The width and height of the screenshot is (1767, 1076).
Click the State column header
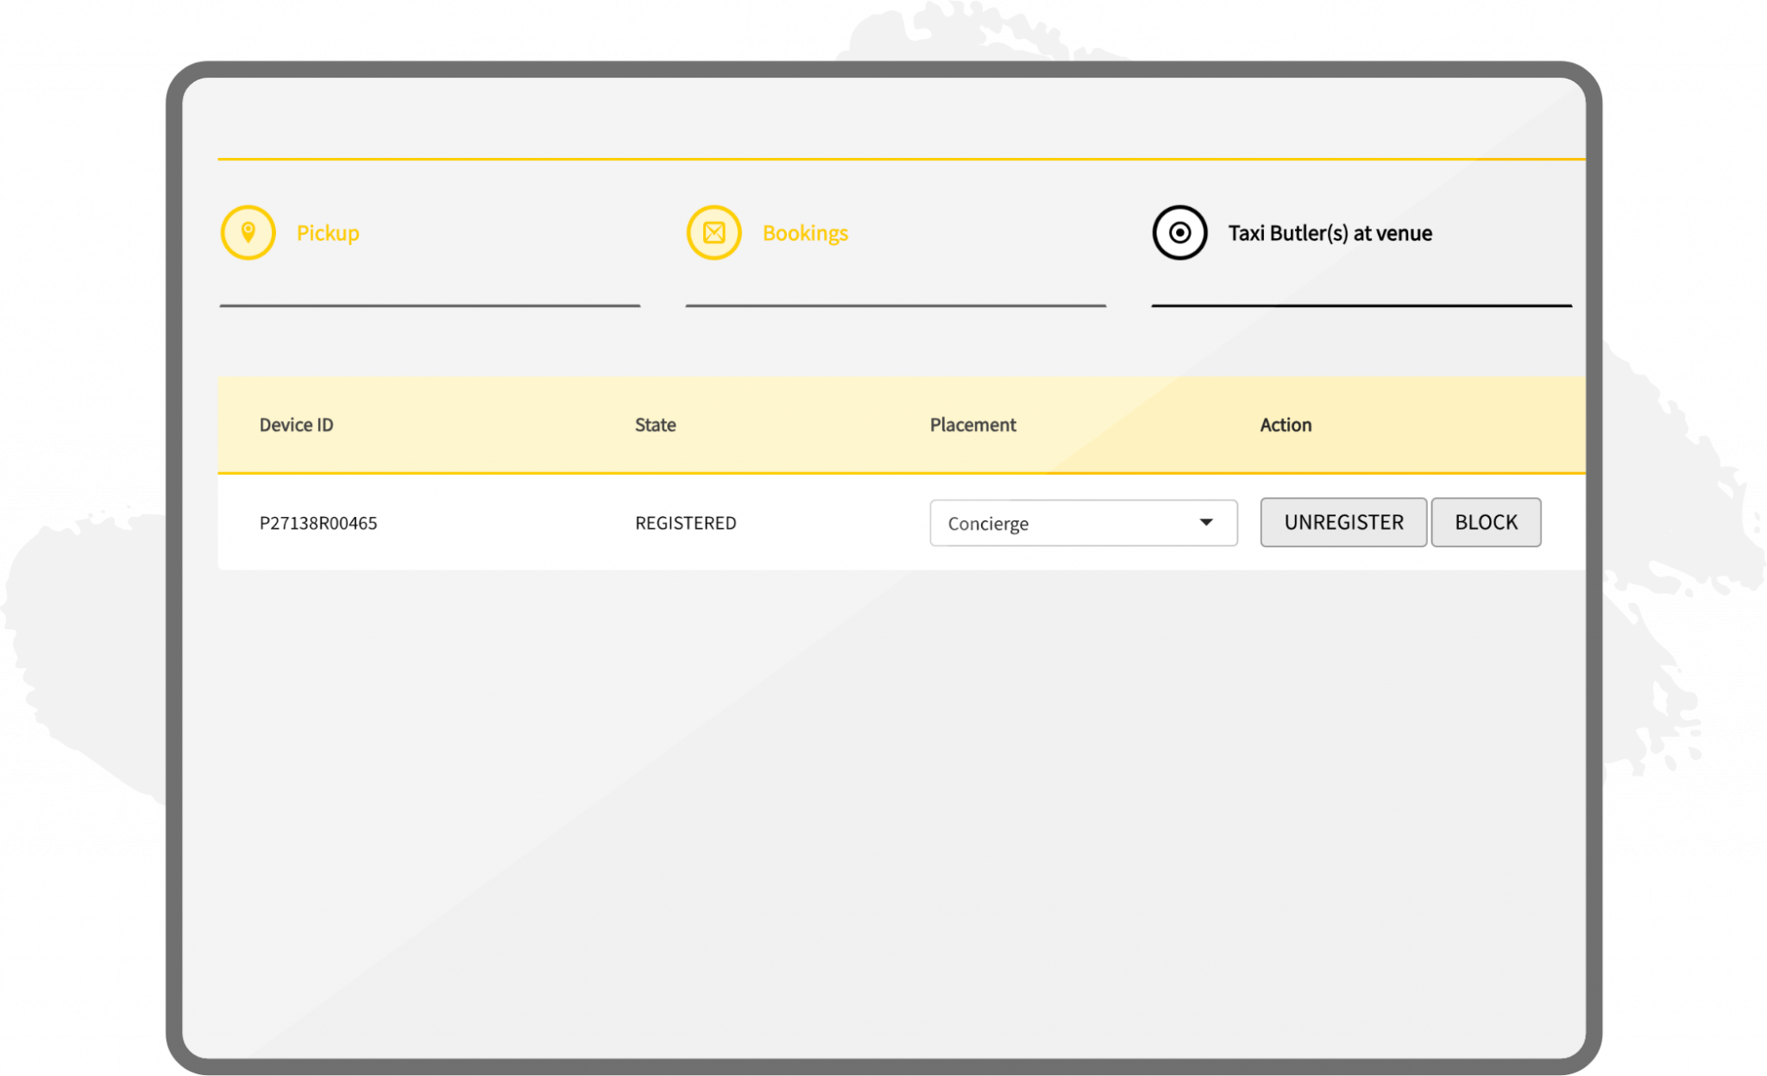[x=654, y=424]
